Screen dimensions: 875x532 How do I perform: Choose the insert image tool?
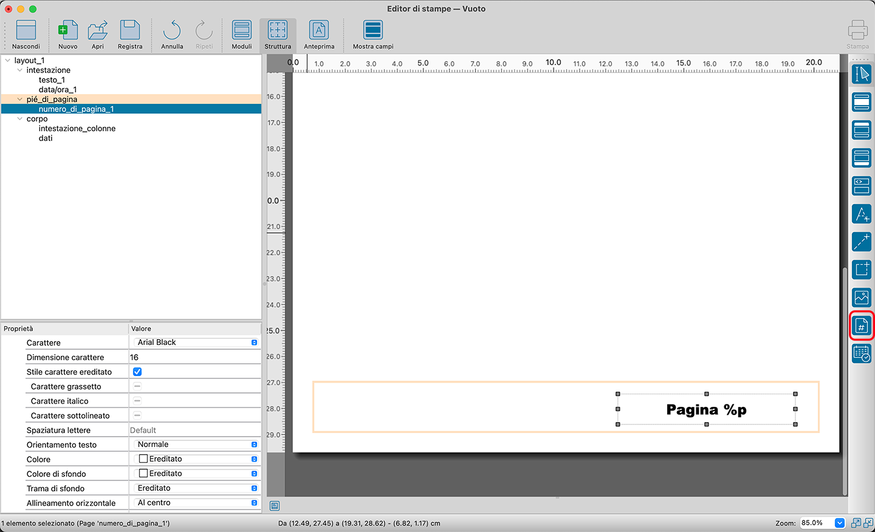coord(862,298)
